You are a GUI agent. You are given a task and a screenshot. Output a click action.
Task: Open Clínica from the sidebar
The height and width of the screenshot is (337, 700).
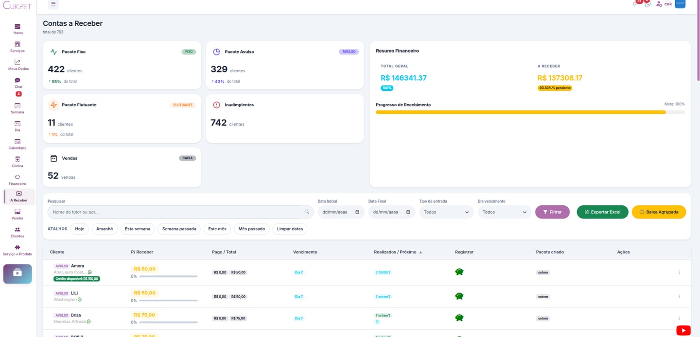pyautogui.click(x=17, y=162)
